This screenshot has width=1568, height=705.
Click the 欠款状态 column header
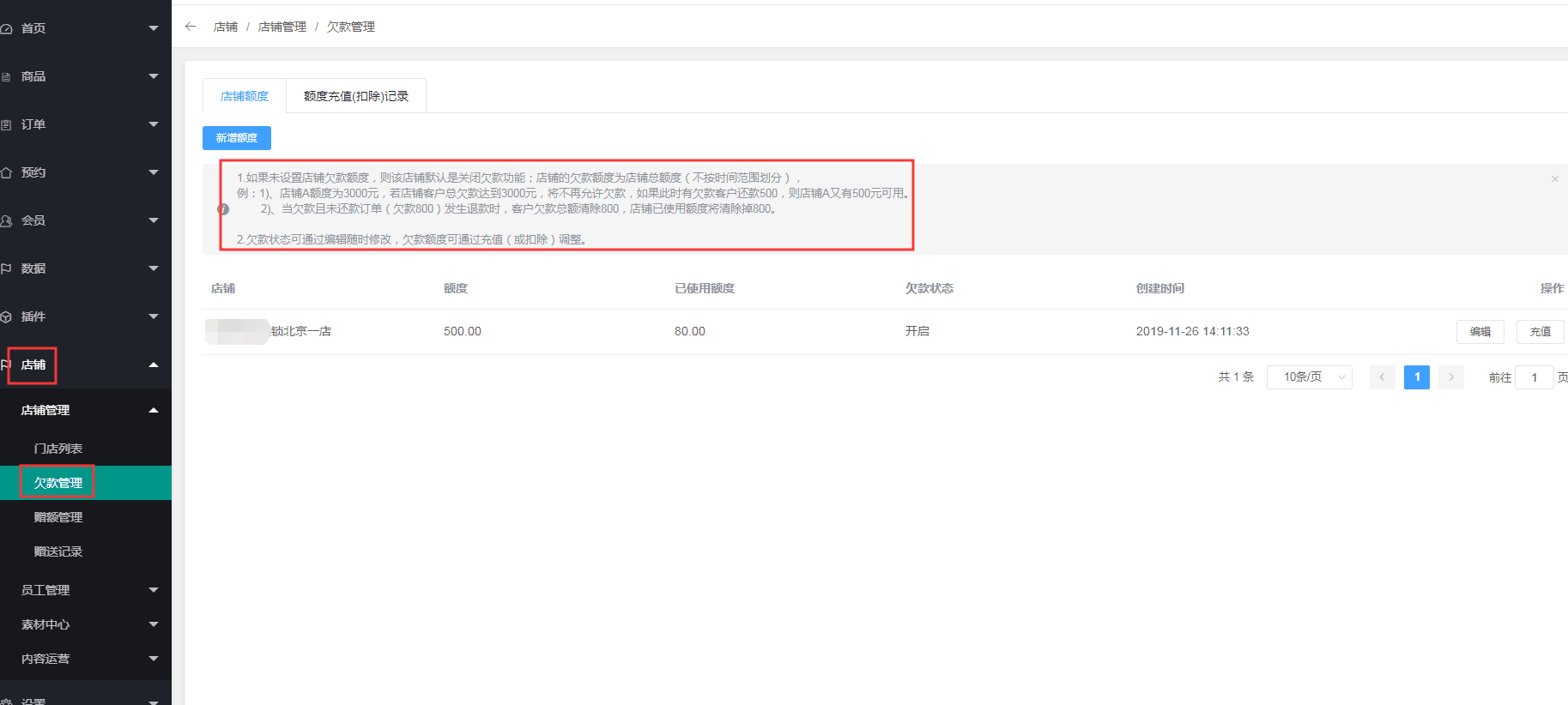pyautogui.click(x=929, y=288)
